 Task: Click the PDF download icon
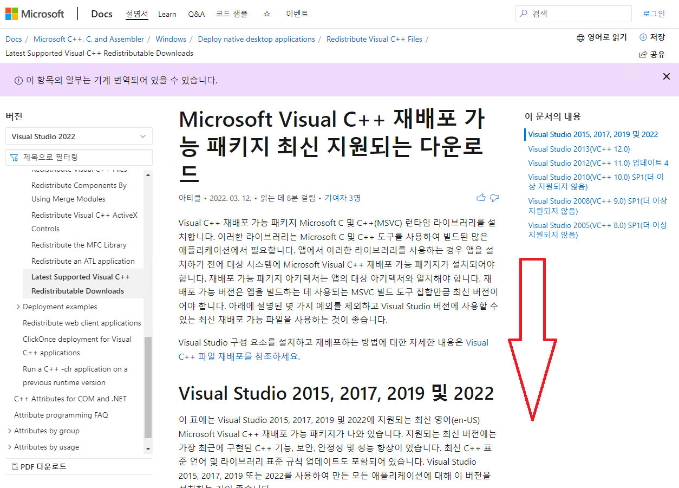pyautogui.click(x=15, y=467)
